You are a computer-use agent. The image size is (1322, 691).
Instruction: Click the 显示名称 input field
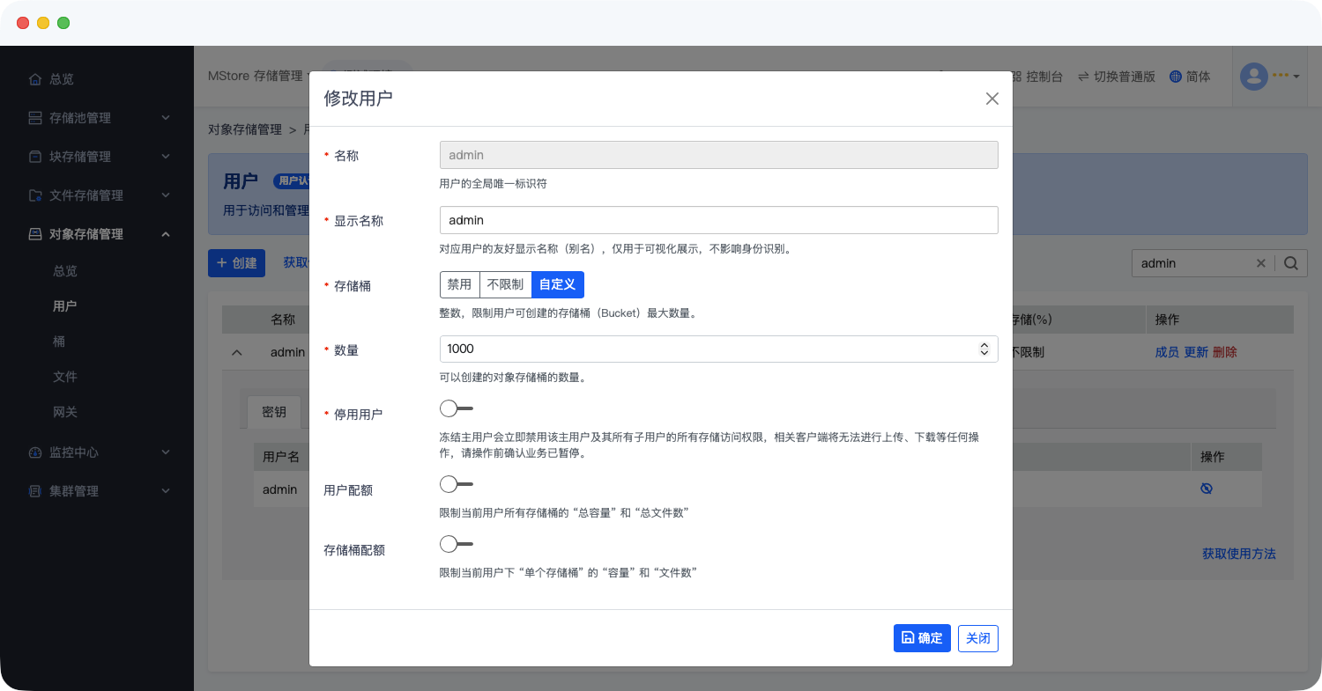tap(718, 220)
